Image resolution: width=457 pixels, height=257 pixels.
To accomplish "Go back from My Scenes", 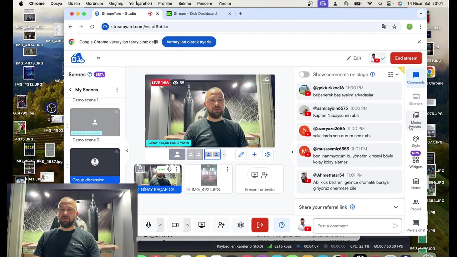I will tap(70, 90).
